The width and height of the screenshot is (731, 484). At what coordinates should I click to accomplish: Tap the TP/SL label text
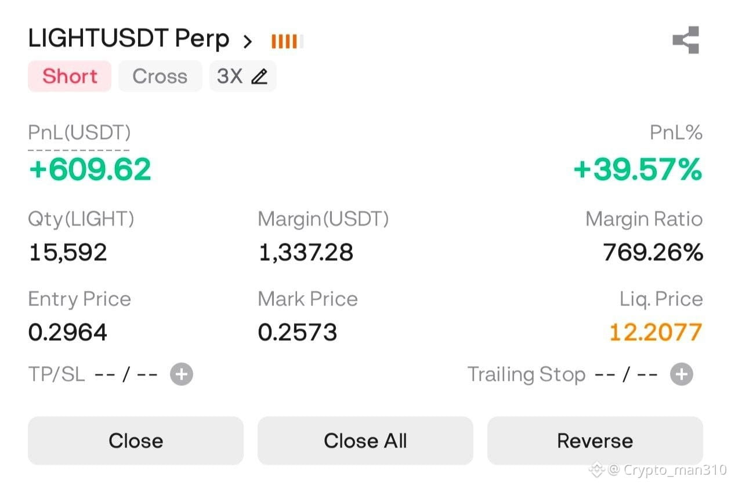click(x=56, y=374)
